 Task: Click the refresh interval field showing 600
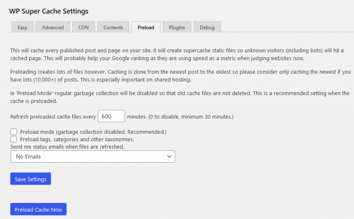pos(111,116)
